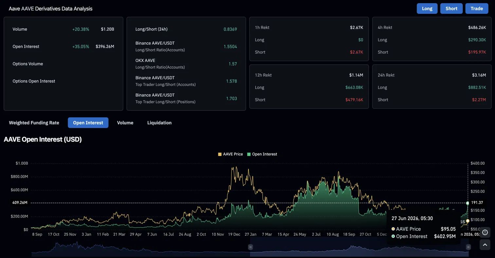Click the 4h Rekt total $486.26K
Viewport: 495px width, 258px height.
point(477,28)
